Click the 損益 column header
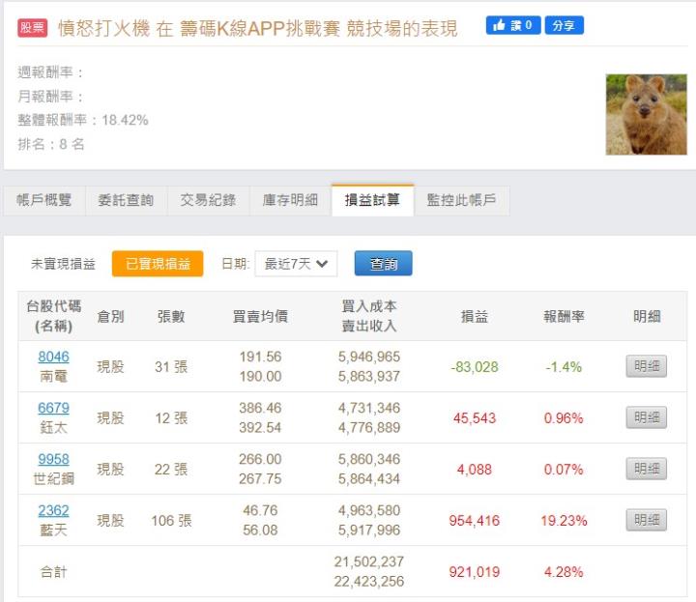This screenshot has height=602, width=696. tap(474, 316)
